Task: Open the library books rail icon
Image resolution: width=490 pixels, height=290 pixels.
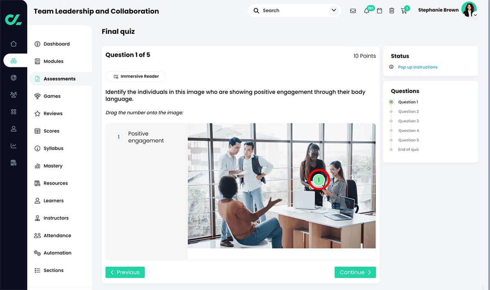Action: [14, 162]
